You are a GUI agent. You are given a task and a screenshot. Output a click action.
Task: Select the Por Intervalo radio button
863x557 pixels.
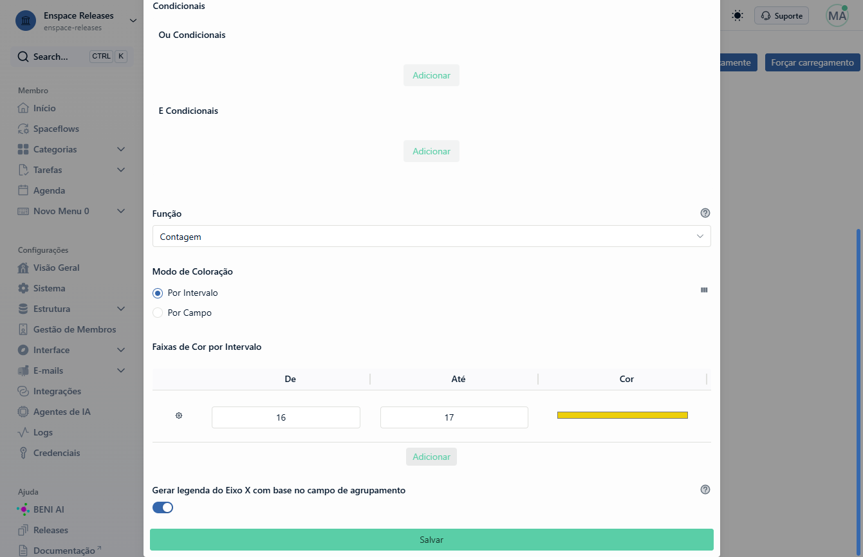(x=158, y=293)
